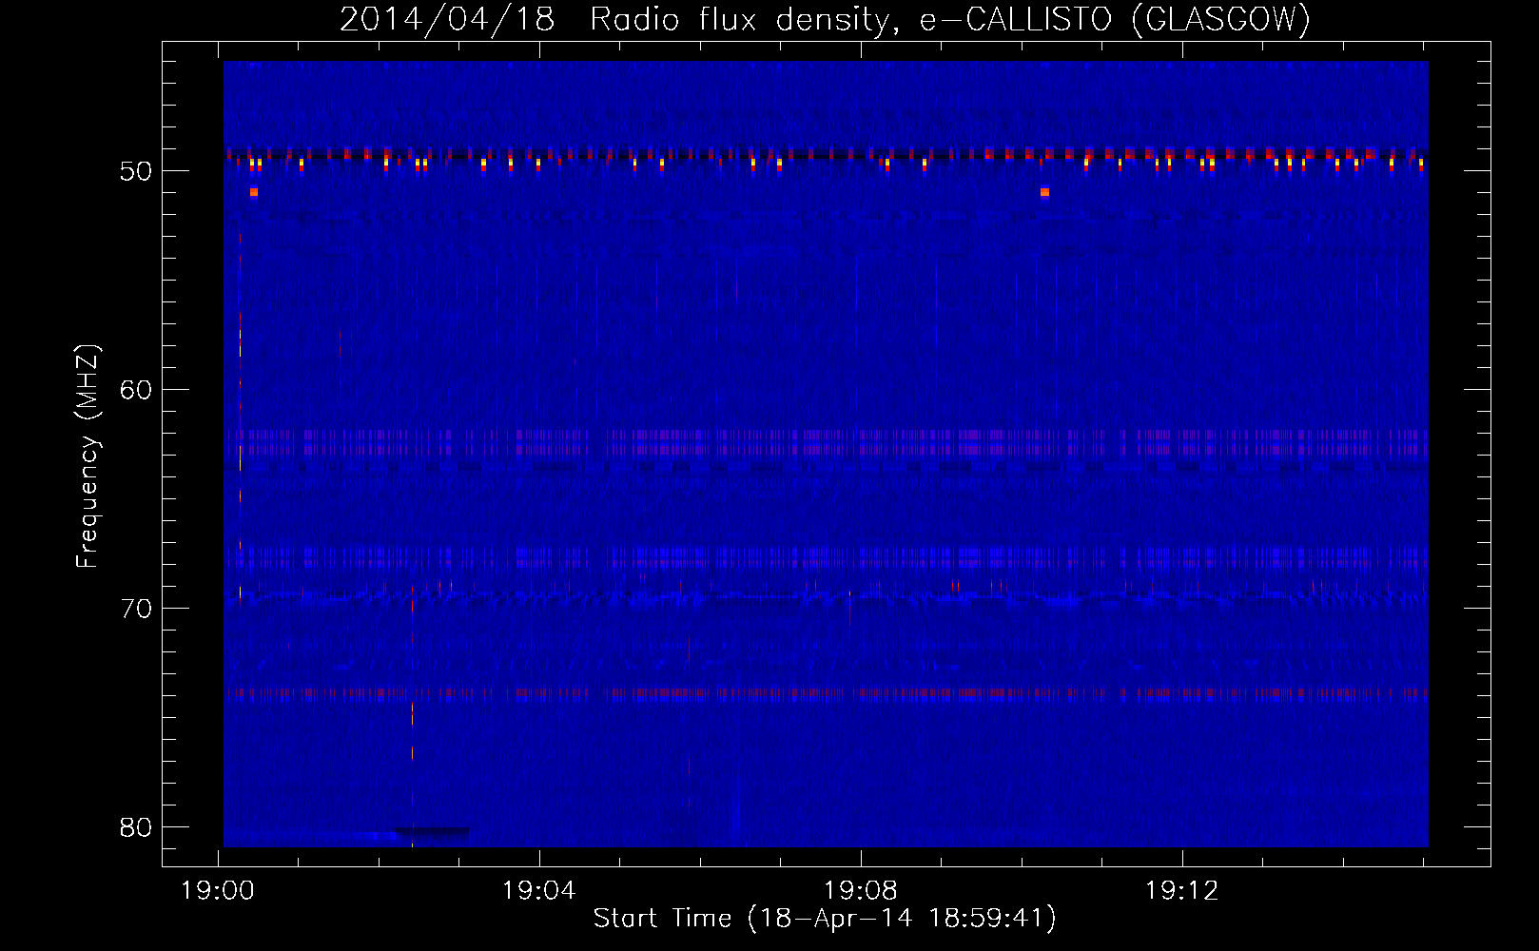Click the 19:12 time tick label
1539x951 pixels.
click(x=1182, y=891)
